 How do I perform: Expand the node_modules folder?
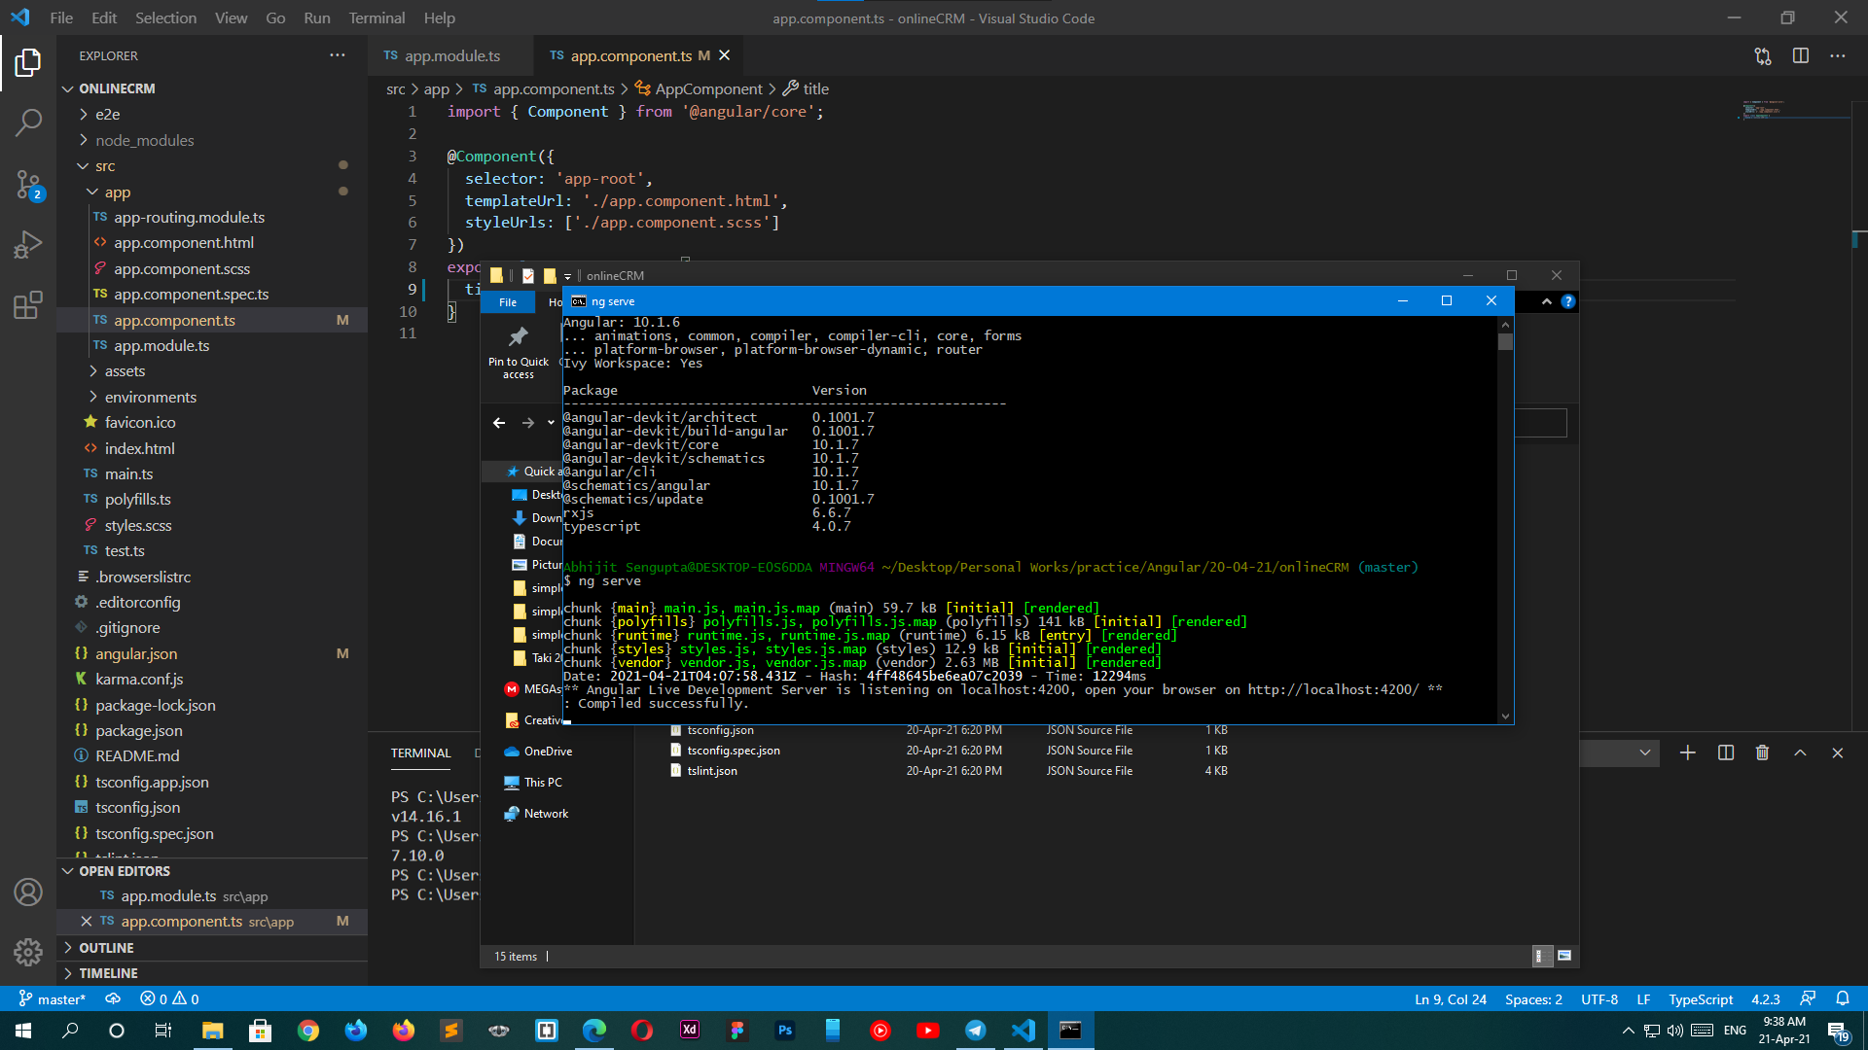coord(143,141)
